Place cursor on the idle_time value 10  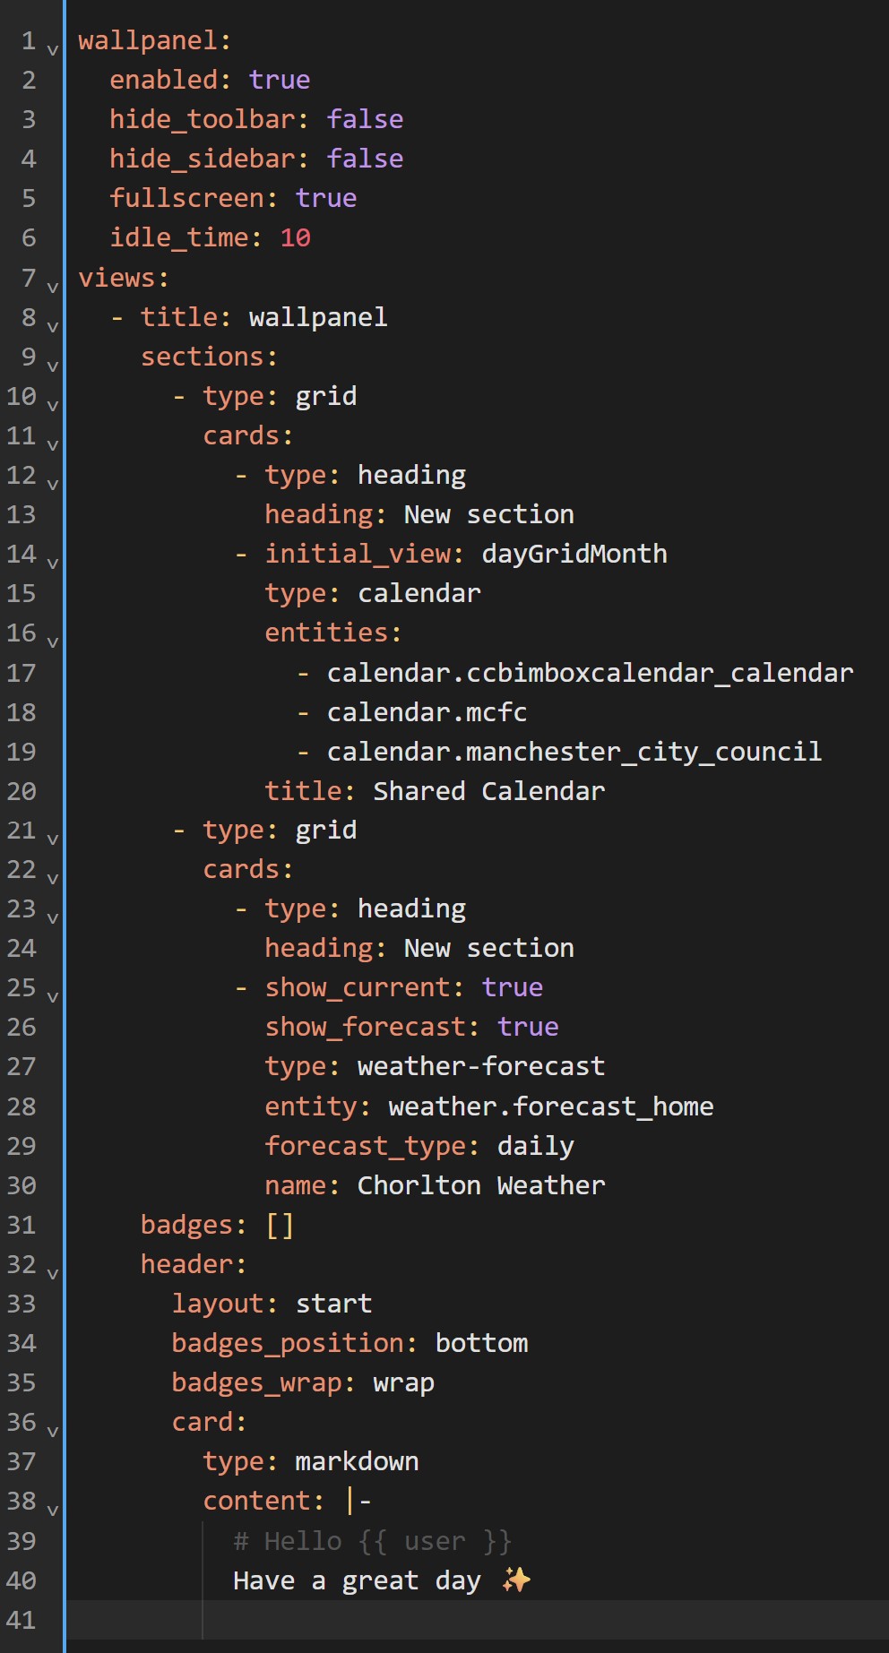pyautogui.click(x=295, y=237)
